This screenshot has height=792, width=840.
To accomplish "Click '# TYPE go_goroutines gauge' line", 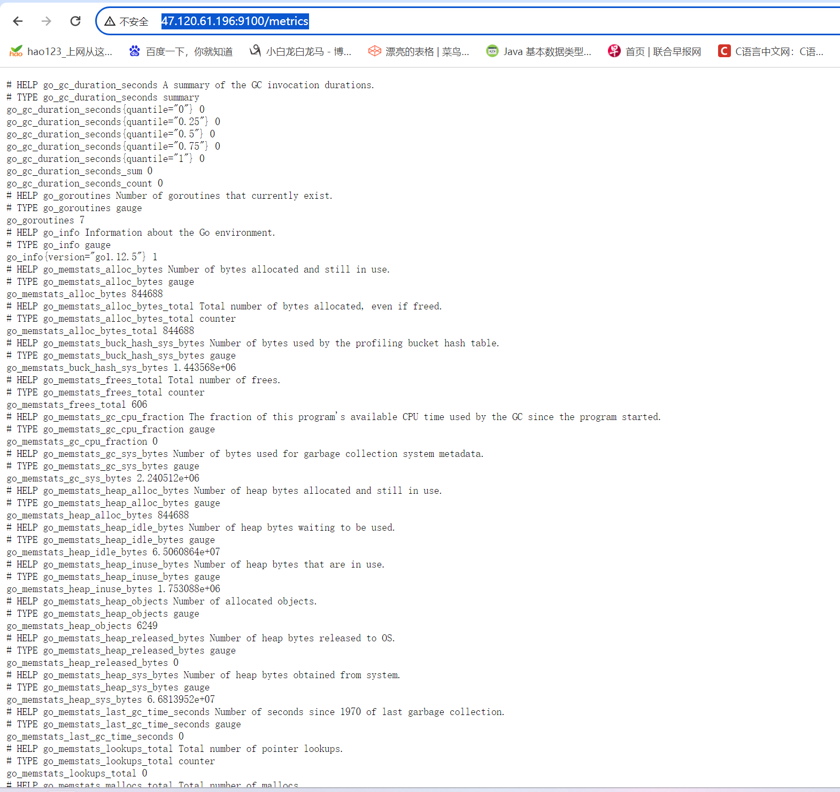I will point(74,208).
